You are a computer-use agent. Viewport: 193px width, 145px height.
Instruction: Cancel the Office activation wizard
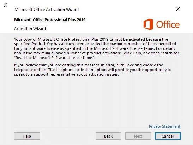coord(168,136)
